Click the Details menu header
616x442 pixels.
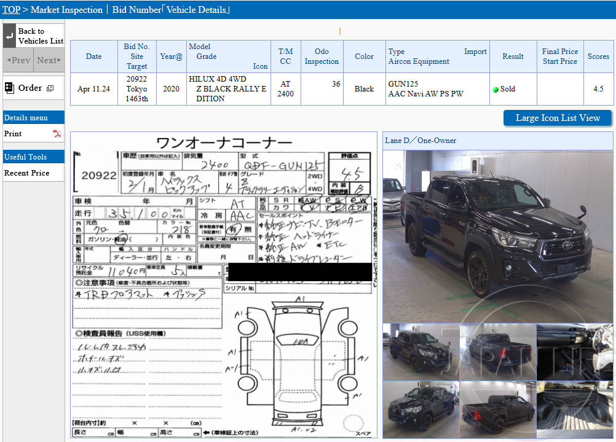tap(25, 117)
